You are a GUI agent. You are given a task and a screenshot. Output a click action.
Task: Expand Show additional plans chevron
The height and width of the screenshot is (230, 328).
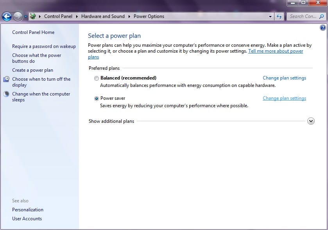[x=311, y=121]
